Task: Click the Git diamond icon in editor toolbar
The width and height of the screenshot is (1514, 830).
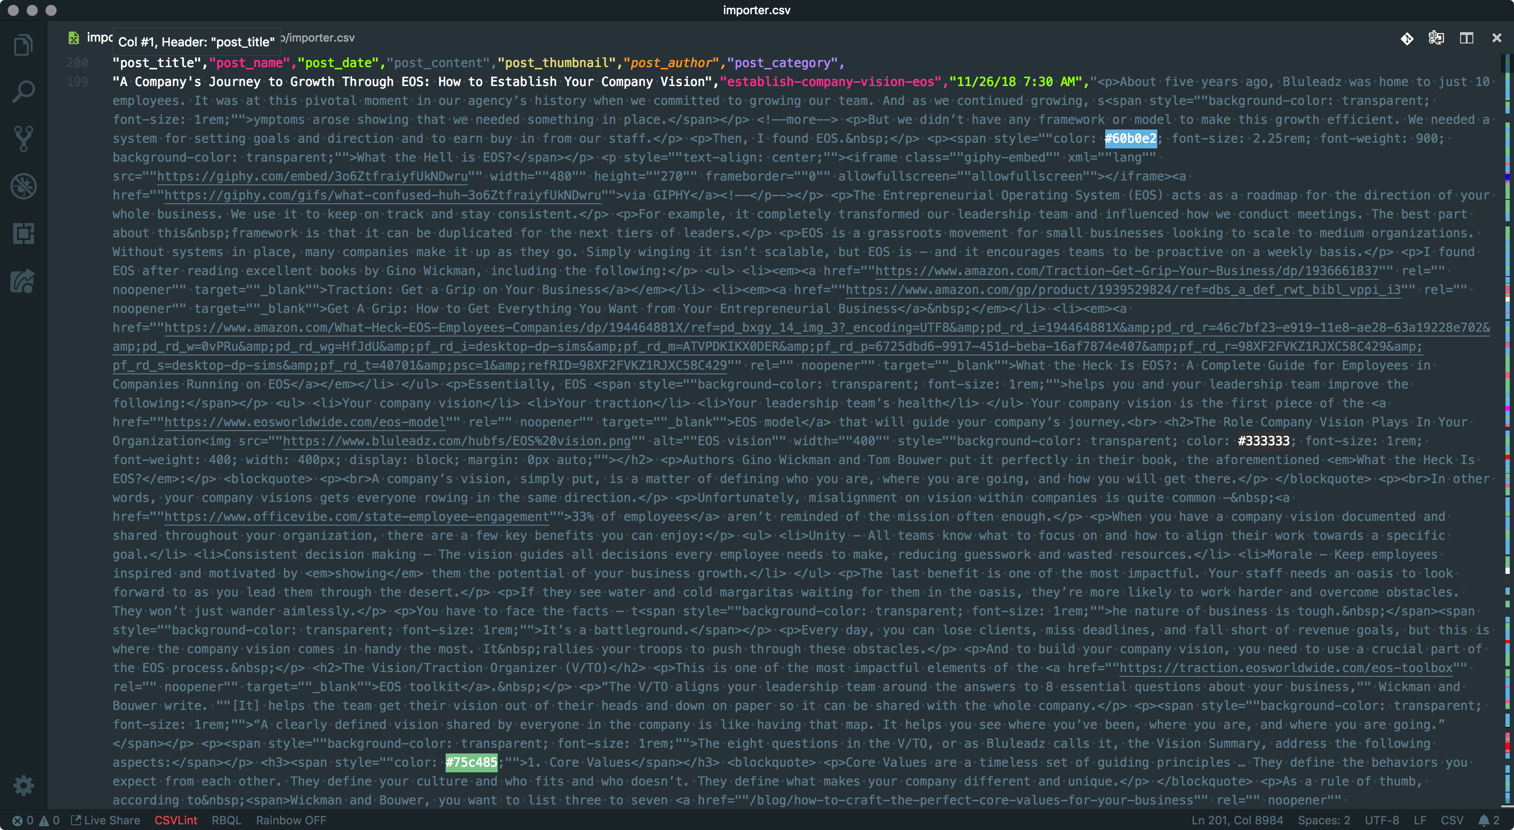Action: coord(1407,38)
